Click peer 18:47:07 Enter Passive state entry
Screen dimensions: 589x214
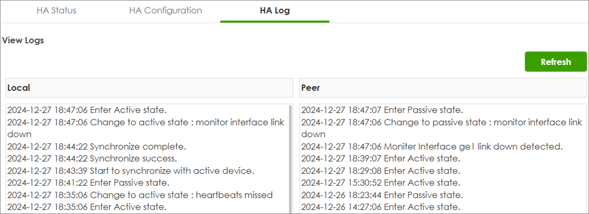point(382,110)
